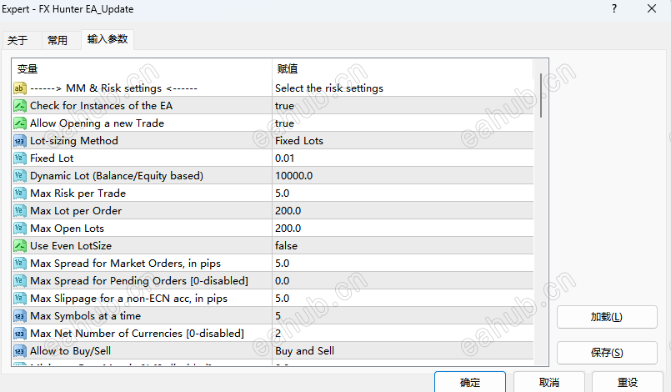671x392 pixels.
Task: Click integer icon beside Max Net Number of Currencies
Action: coord(20,334)
